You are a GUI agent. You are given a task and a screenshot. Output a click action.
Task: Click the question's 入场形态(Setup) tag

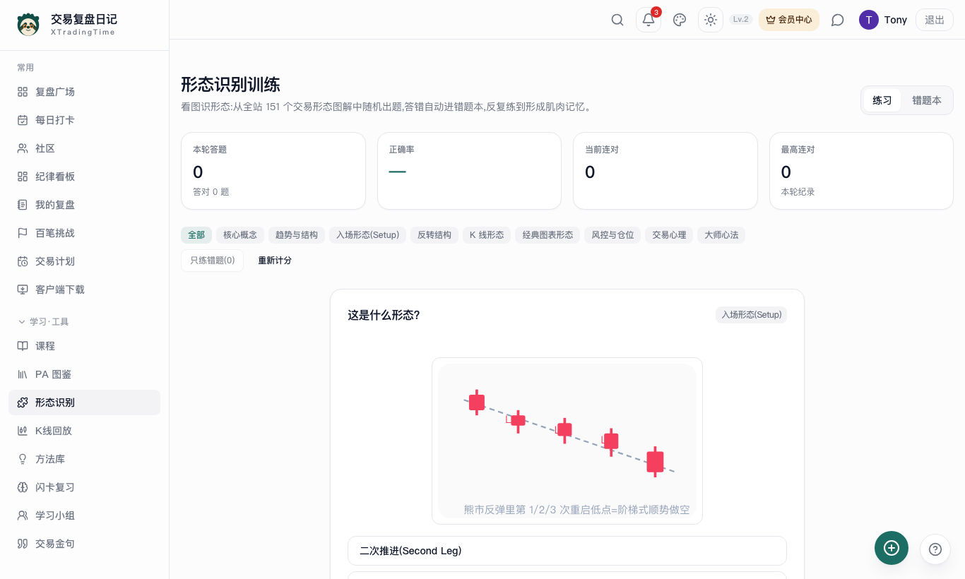(x=751, y=315)
